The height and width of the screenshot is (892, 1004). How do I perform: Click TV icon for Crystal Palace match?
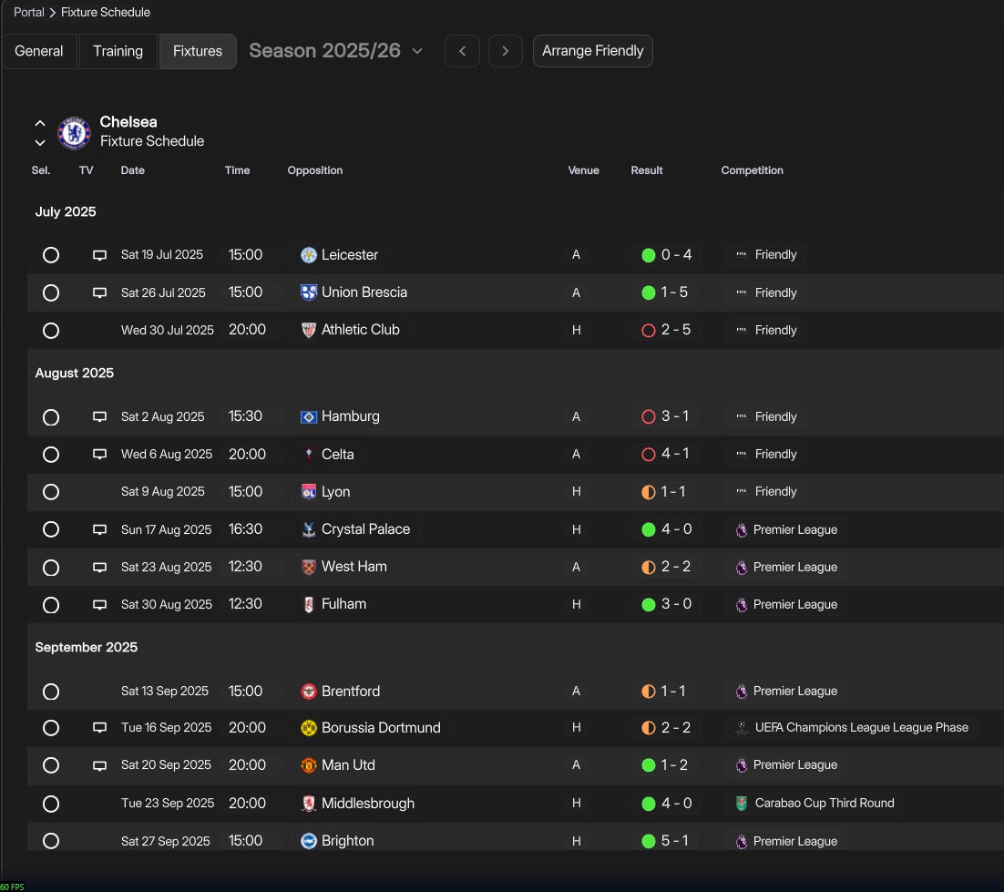coord(99,529)
